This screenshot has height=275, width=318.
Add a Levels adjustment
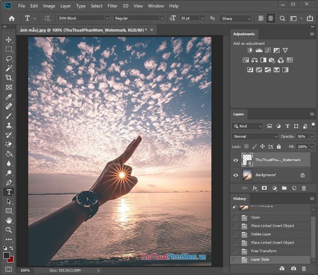pos(259,50)
